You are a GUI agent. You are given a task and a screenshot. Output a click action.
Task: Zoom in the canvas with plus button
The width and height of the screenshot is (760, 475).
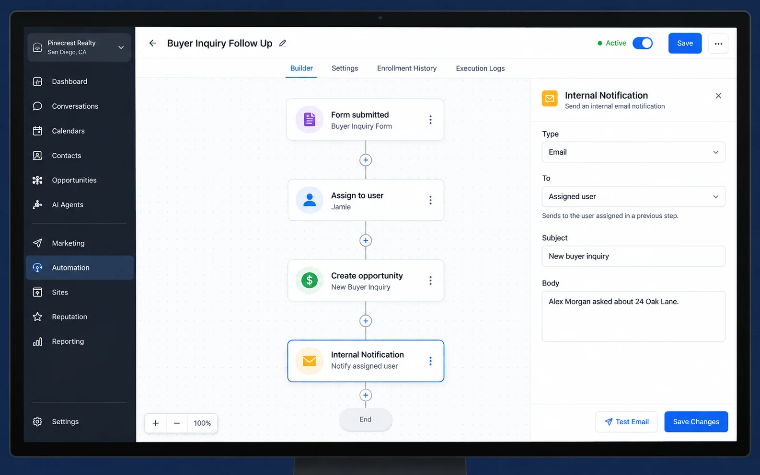click(156, 423)
